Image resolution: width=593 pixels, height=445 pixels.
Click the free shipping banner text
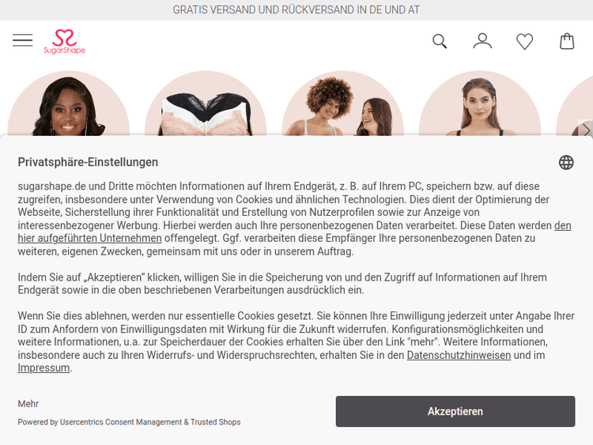tap(296, 9)
